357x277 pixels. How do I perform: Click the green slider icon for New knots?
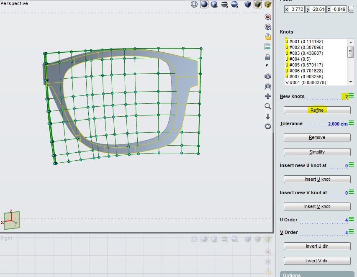point(351,95)
